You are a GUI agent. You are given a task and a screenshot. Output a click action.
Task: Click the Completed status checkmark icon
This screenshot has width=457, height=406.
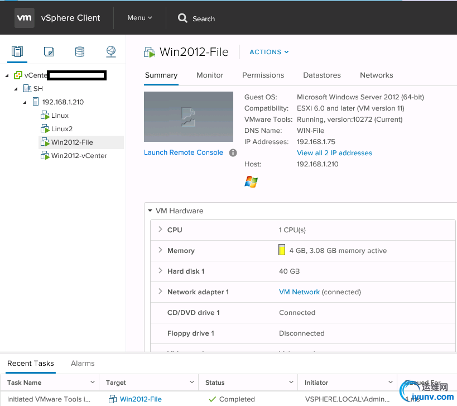[213, 399]
